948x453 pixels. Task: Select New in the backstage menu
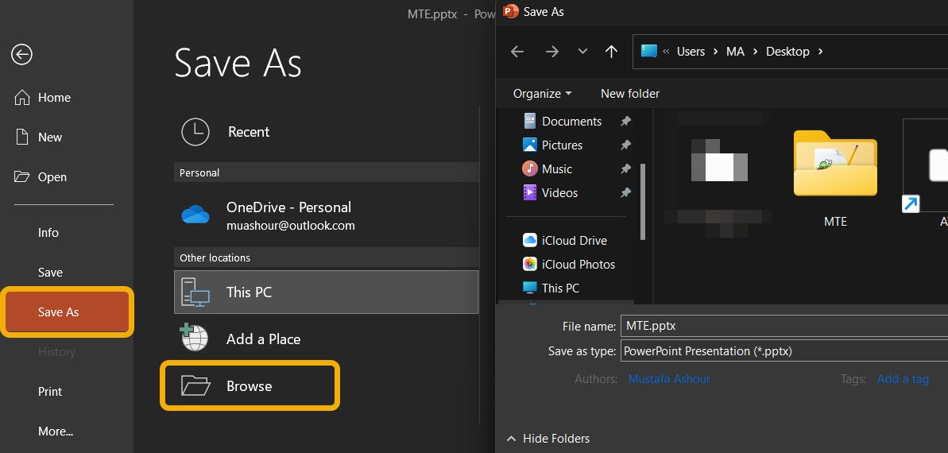[x=38, y=137]
